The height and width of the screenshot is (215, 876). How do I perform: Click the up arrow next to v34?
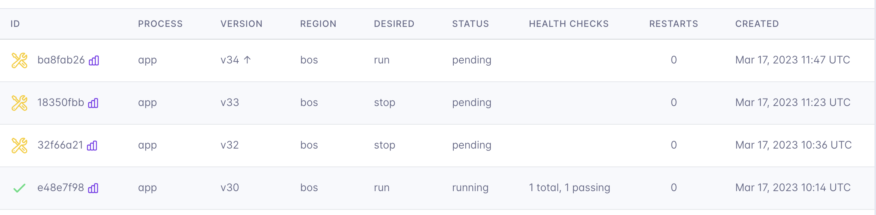(x=247, y=60)
